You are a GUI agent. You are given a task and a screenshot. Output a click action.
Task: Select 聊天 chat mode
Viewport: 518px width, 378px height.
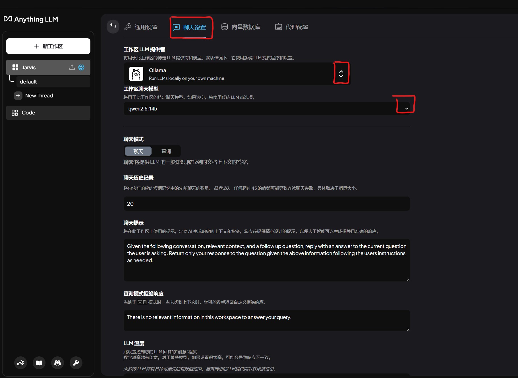(x=138, y=151)
